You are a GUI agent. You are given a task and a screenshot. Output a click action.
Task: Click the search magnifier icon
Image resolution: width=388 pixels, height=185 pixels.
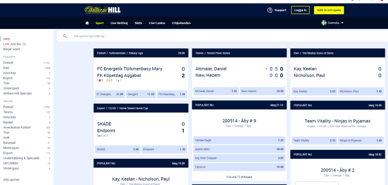click(65, 36)
